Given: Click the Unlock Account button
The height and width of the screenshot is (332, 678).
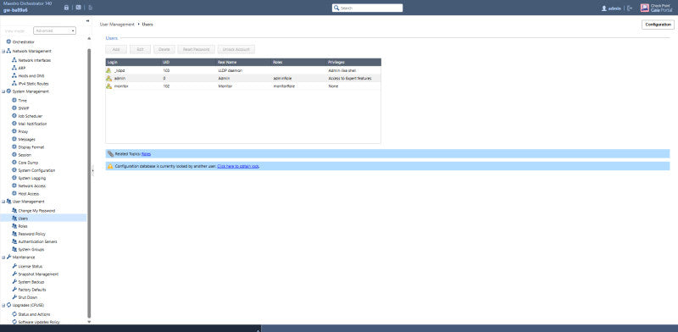Looking at the screenshot, I should pos(236,49).
